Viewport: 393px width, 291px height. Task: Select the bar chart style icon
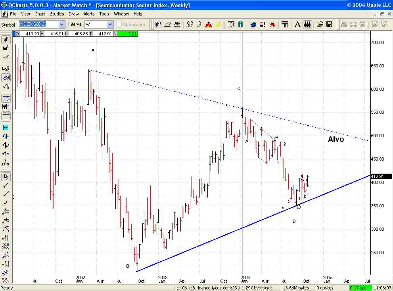coord(6,39)
